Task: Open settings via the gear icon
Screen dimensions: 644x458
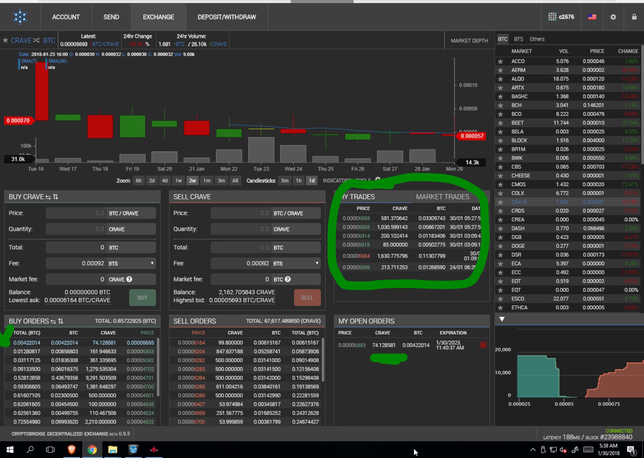Action: pyautogui.click(x=613, y=17)
